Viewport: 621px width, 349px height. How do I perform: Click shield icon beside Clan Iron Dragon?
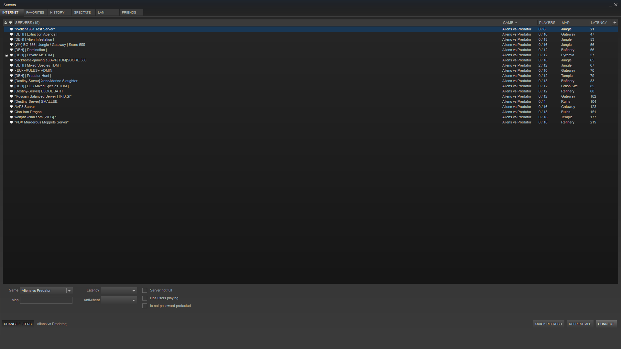pos(11,112)
